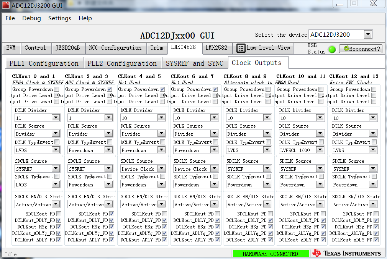Uncheck DCLKout_ADLY_PD for CLKout 12 and 13
The image size is (387, 259).
[x=376, y=239]
